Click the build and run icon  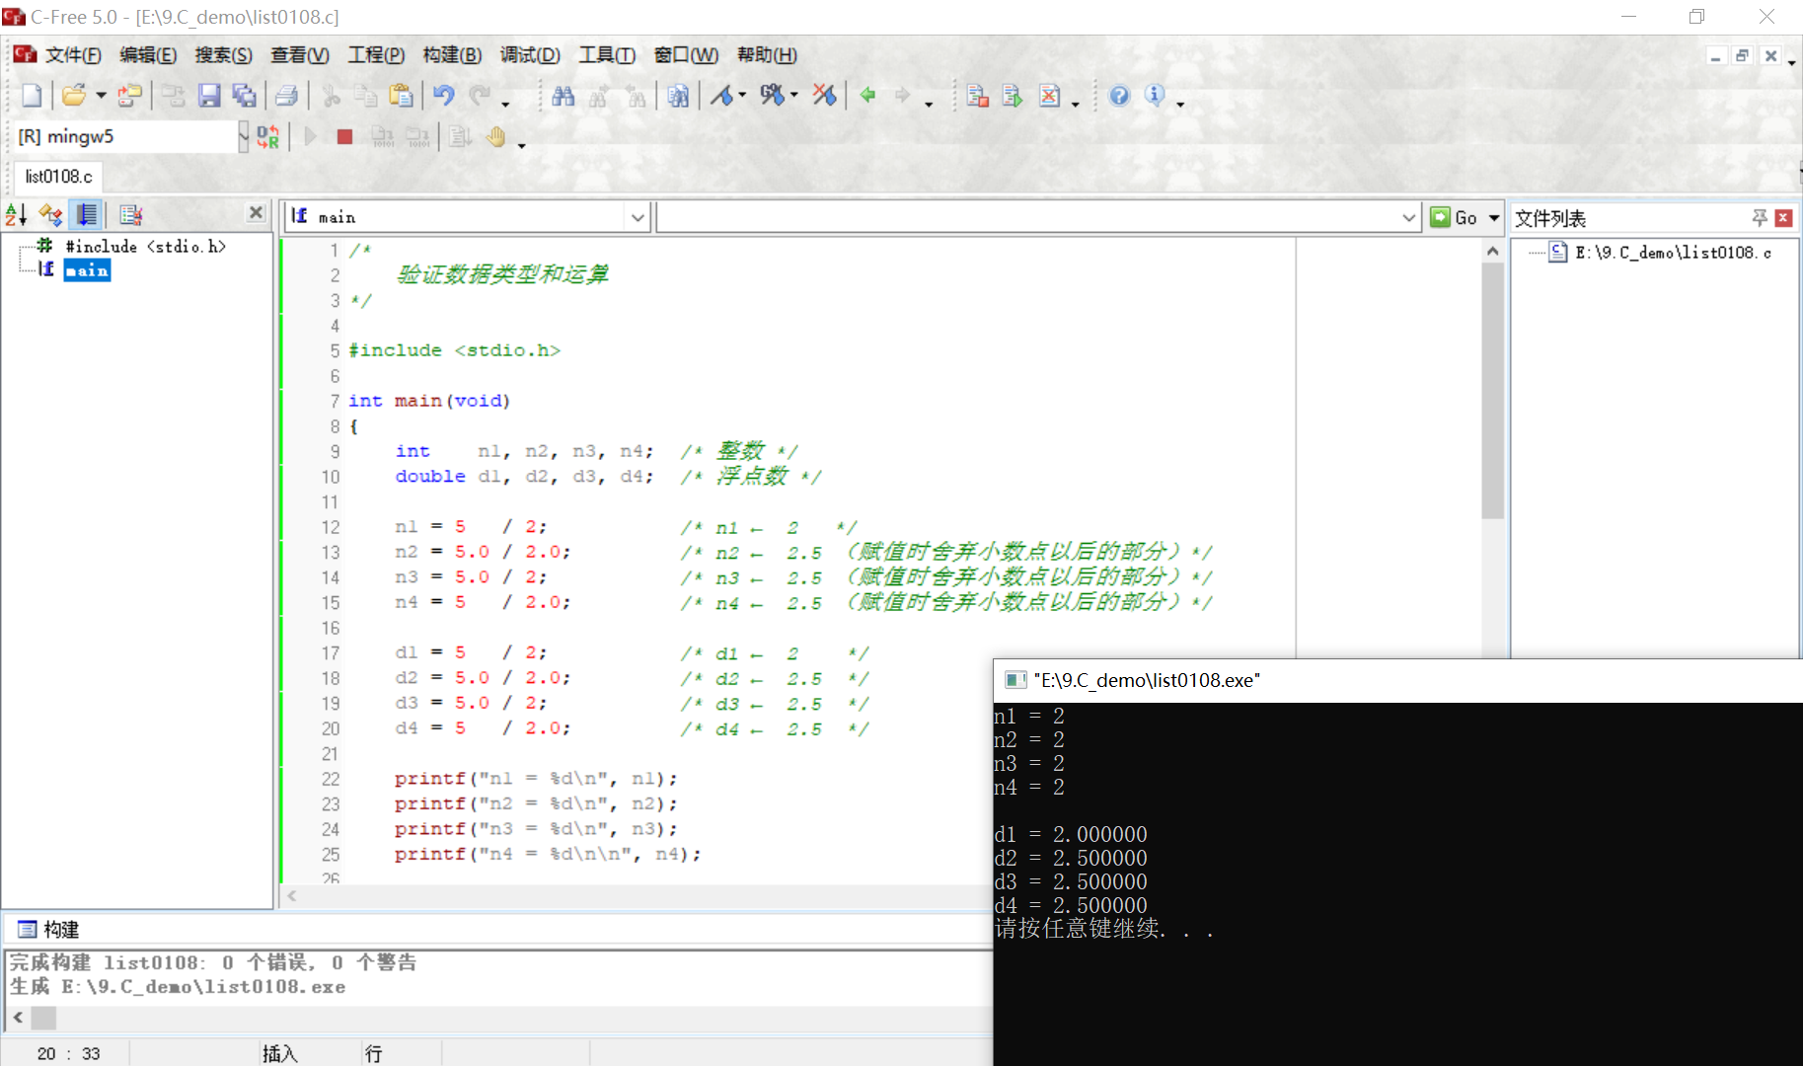click(x=1013, y=95)
